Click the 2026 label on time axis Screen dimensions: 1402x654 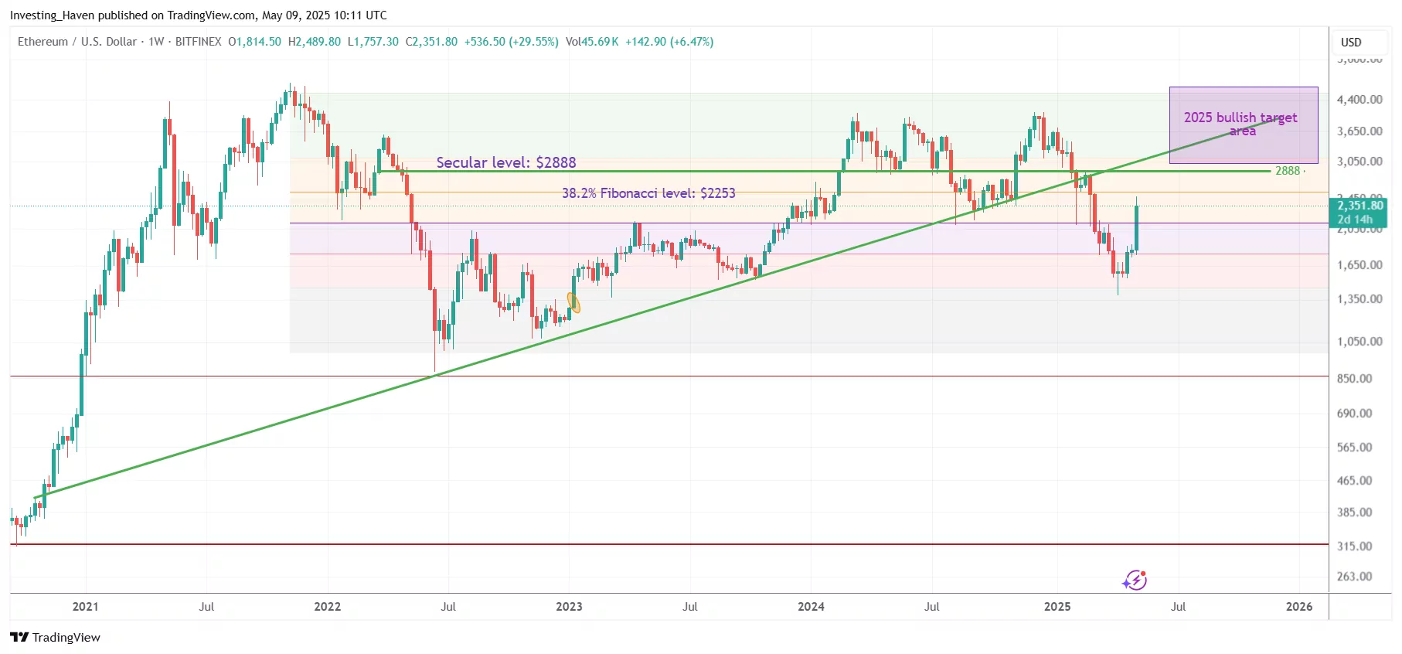point(1299,607)
